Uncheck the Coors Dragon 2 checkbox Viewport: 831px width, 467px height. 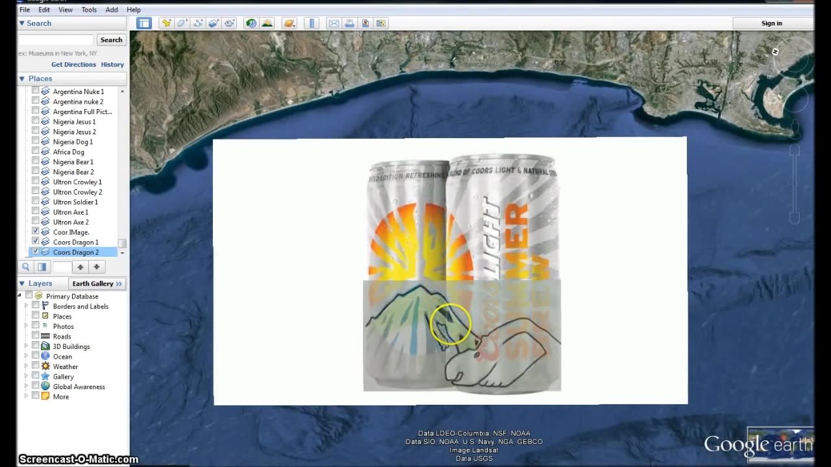click(36, 252)
